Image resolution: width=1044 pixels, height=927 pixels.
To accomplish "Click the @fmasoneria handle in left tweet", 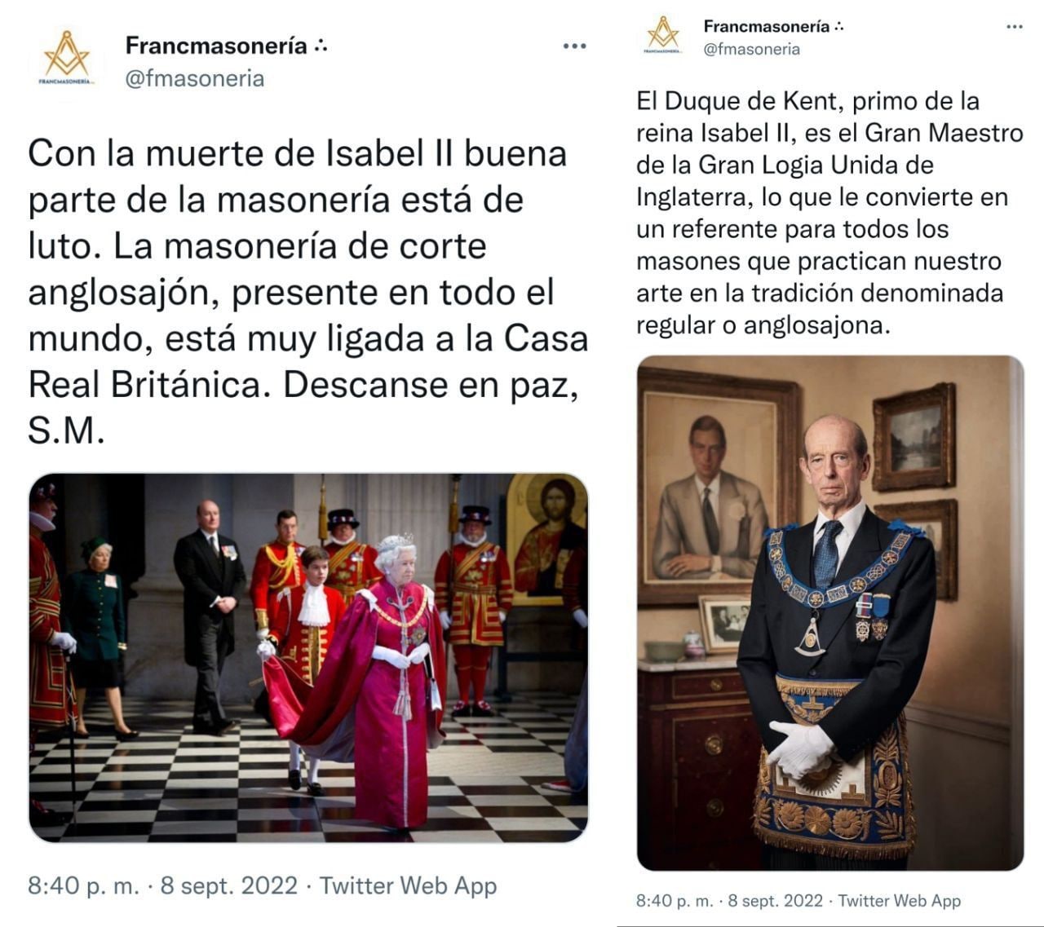I will click(x=194, y=78).
